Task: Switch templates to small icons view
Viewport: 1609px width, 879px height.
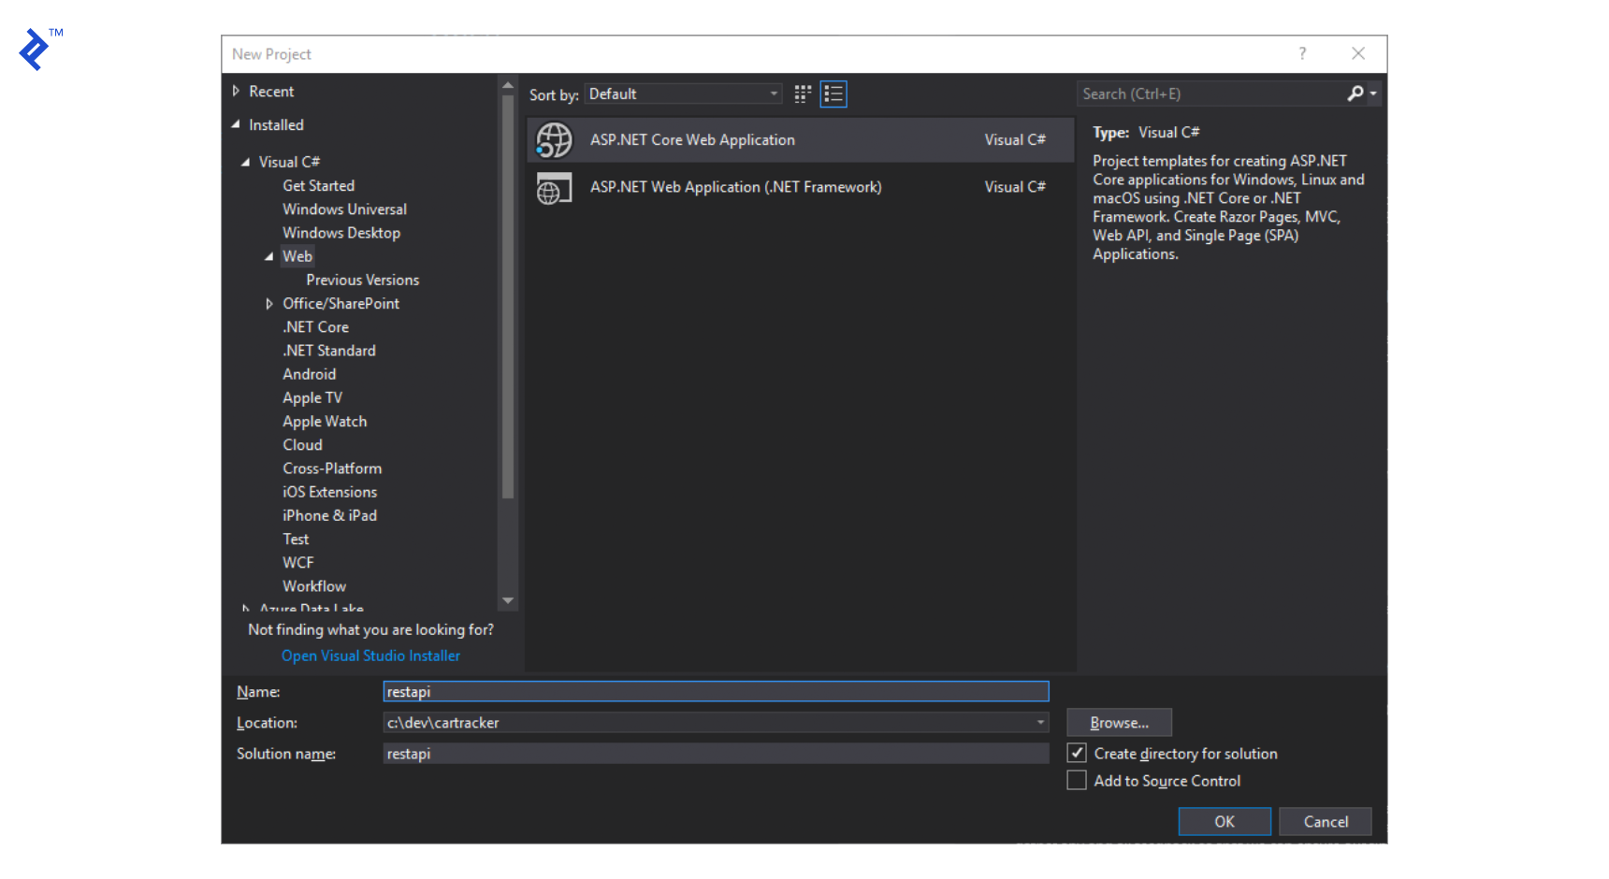Action: point(802,94)
